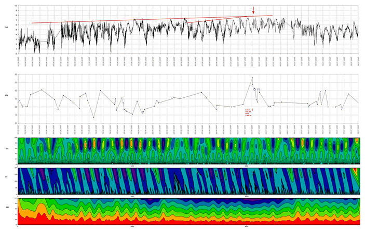Screen dimensions: 365x230
Task: Click the fourth contour plot's y-axis label
Action: tap(6, 177)
